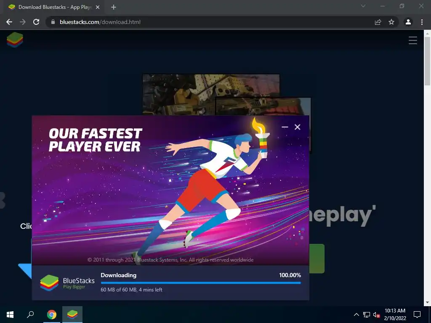Click the installer download progress bar
This screenshot has height=323, width=431.
tap(201, 283)
